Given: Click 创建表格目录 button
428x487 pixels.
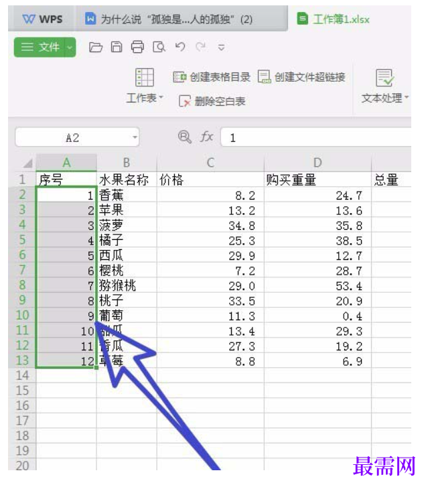Looking at the screenshot, I should [212, 77].
